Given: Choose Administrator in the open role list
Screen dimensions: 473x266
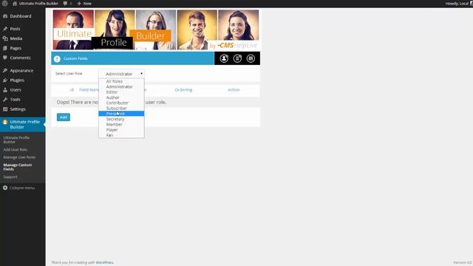Looking at the screenshot, I should click(x=121, y=87).
